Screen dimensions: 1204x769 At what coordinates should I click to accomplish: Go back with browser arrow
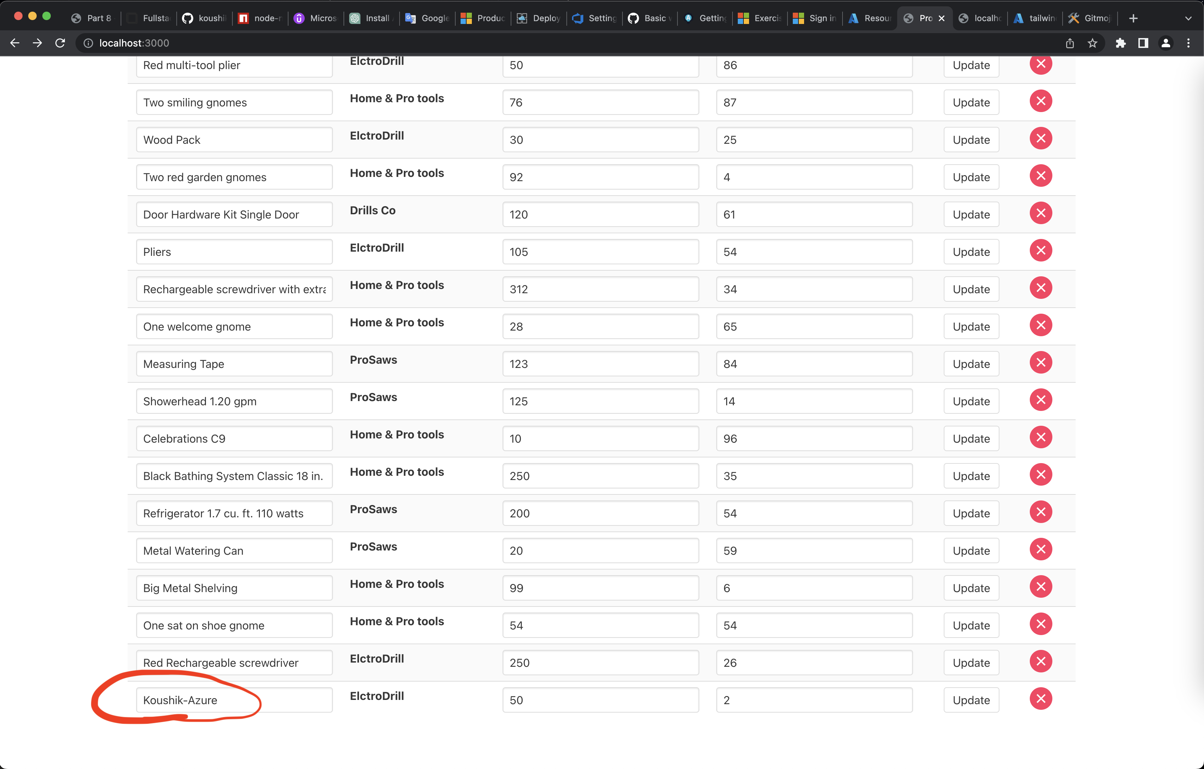[x=15, y=43]
